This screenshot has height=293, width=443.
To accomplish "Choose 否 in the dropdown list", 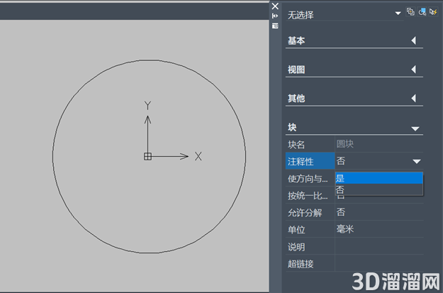I will pos(379,189).
